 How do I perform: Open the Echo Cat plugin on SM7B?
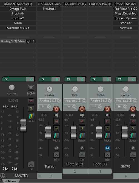[126, 23]
